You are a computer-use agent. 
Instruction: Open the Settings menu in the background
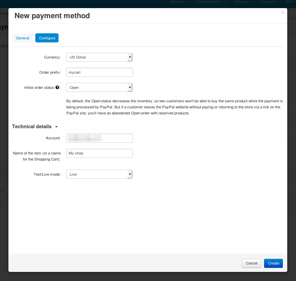[x=243, y=2]
